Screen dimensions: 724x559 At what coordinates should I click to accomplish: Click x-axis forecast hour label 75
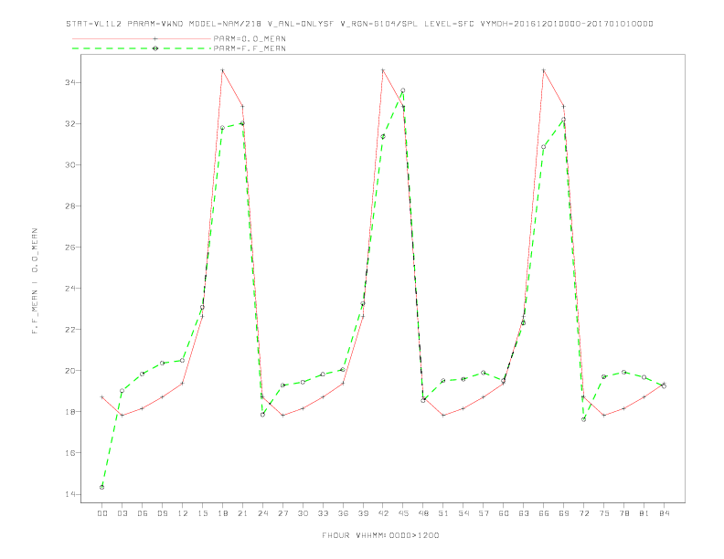pyautogui.click(x=604, y=513)
